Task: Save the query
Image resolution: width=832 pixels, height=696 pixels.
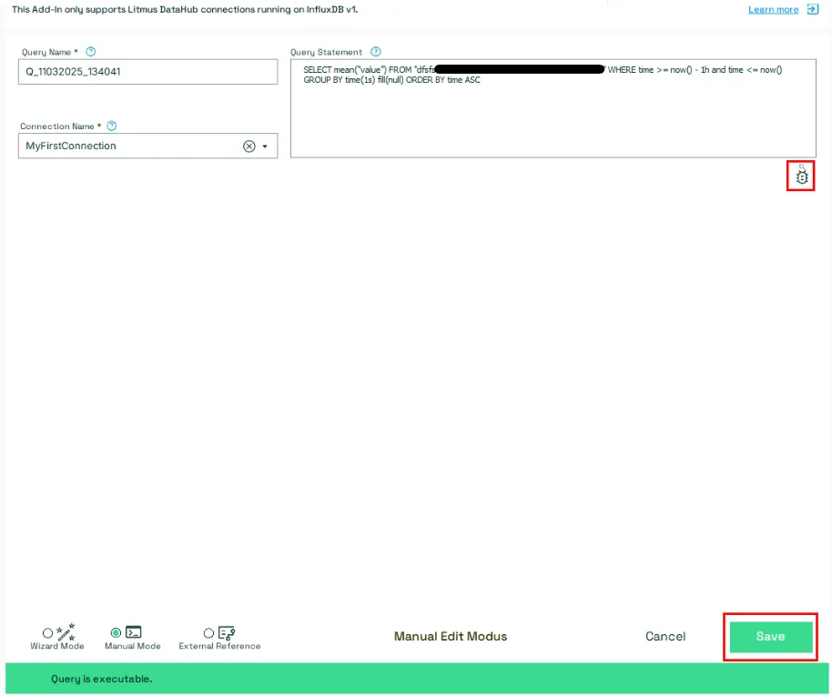Action: 770,637
